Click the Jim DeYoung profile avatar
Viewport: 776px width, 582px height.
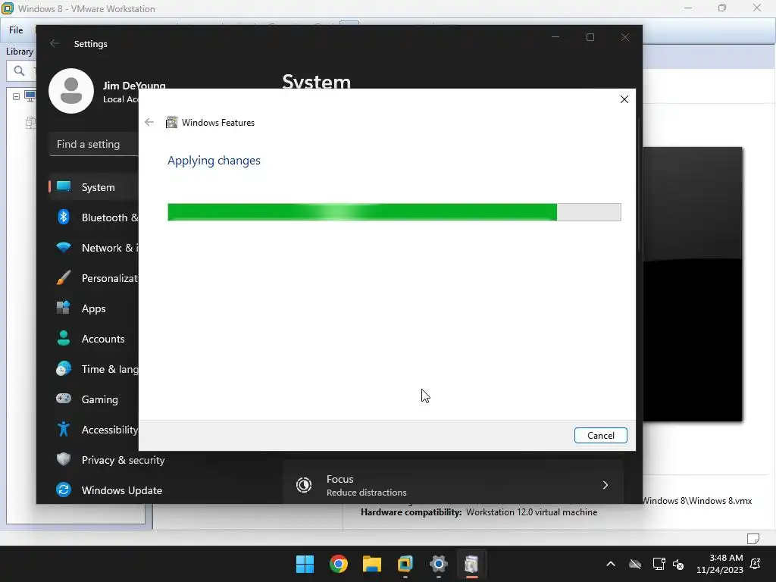tap(71, 91)
